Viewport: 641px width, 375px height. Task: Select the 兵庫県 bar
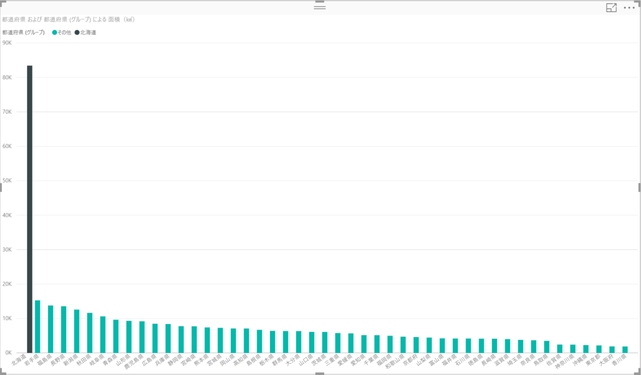(168, 338)
